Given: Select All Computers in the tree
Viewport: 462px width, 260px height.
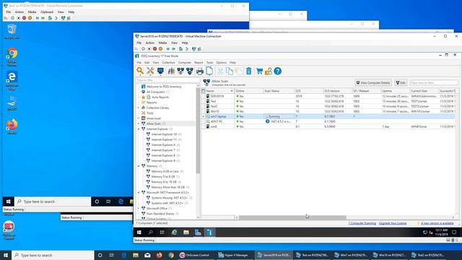Looking at the screenshot, I should [x=156, y=92].
